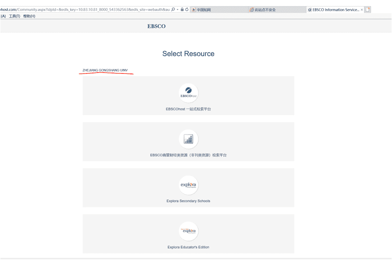
Task: Click the EBSCOhost round logo icon
Action: 188,93
